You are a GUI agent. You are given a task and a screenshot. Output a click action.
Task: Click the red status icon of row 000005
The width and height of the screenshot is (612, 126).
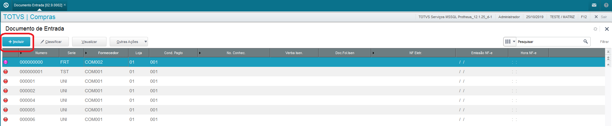(5, 110)
